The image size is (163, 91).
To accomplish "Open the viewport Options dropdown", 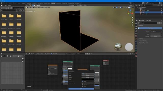I will point(131,5).
